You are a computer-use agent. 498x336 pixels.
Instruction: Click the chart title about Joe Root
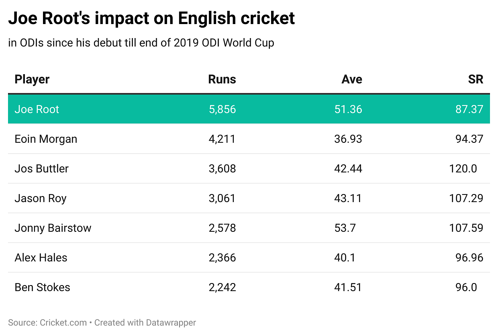coord(151,18)
